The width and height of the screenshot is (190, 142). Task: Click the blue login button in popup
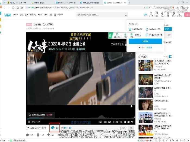click(x=145, y=41)
